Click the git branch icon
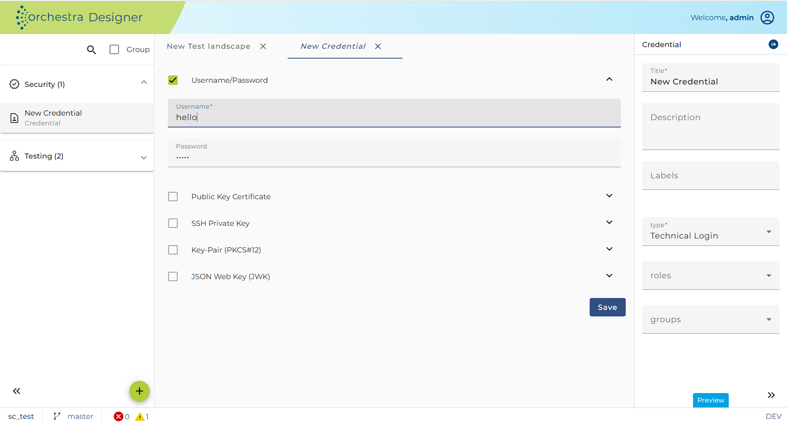 [x=57, y=416]
